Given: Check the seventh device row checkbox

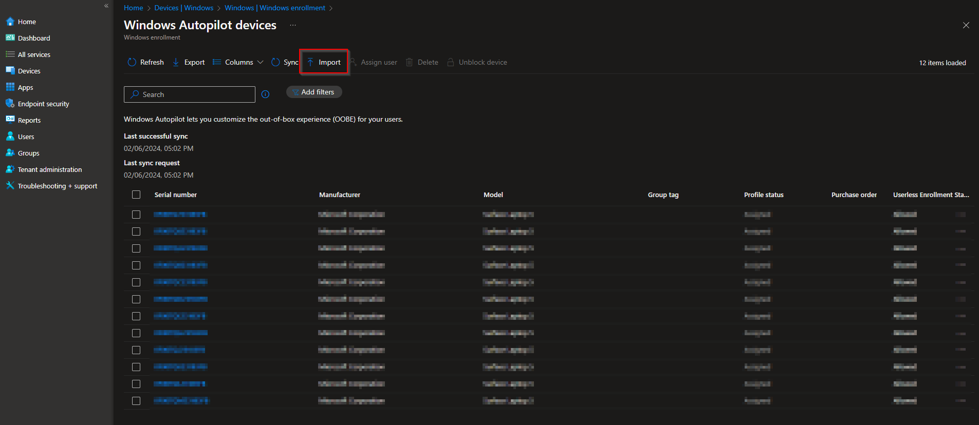Looking at the screenshot, I should pos(136,316).
